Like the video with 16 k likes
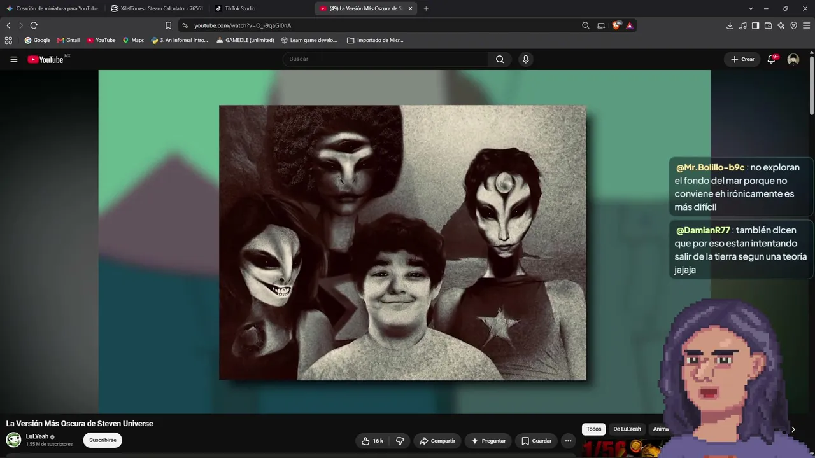 coord(372,441)
